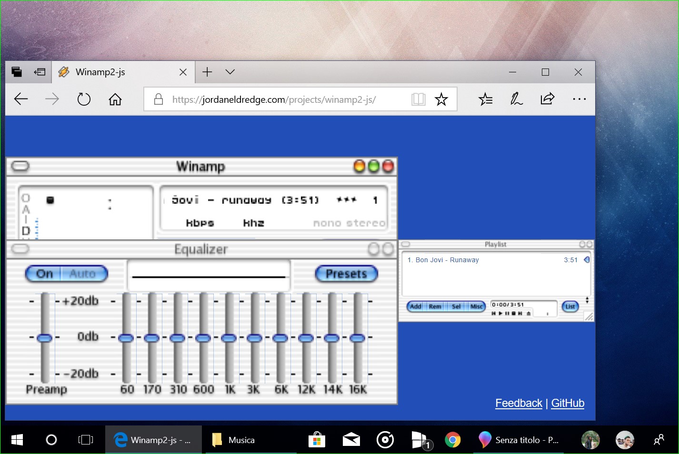The image size is (679, 454).
Task: Open the Mail app from the taskbar
Action: tap(351, 440)
